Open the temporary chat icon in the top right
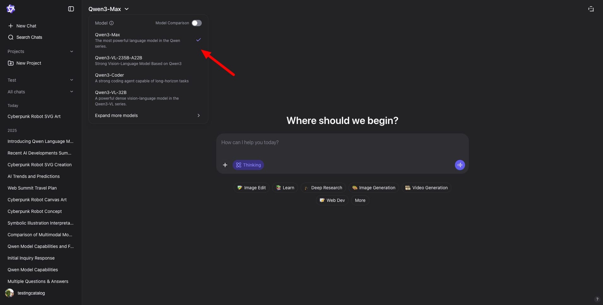The height and width of the screenshot is (305, 603). point(591,9)
